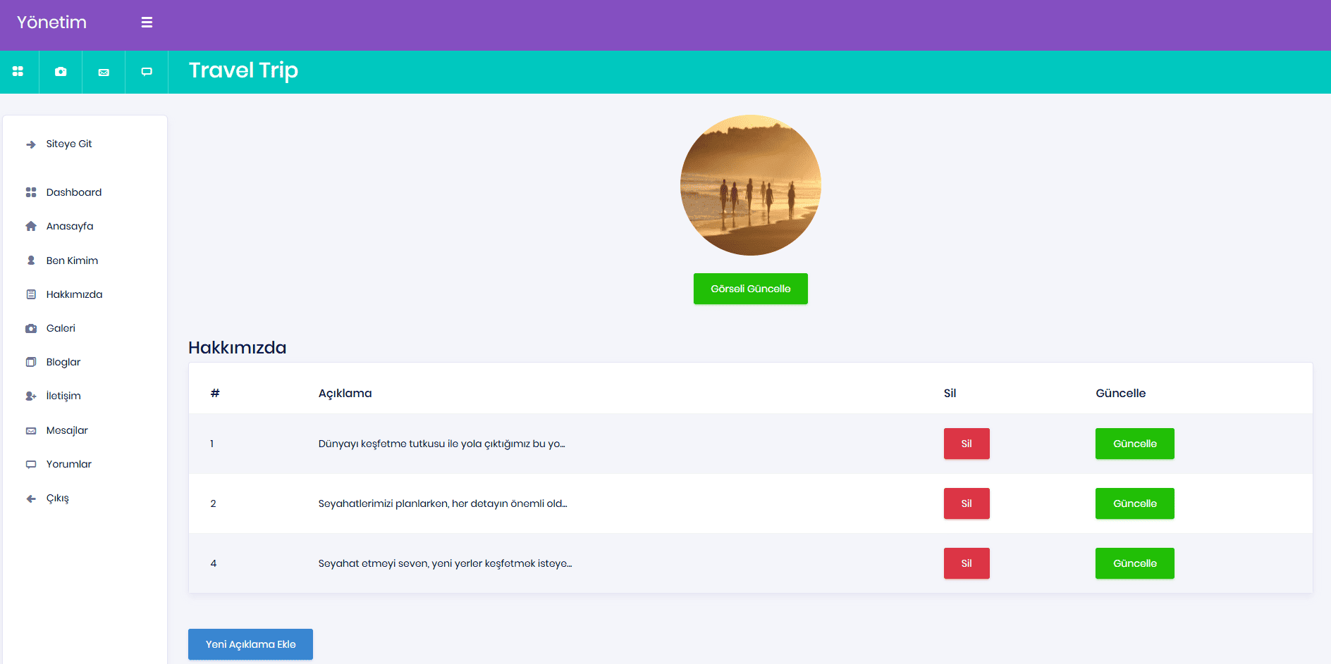
Task: Open the camera icon in teal toolbar
Action: (61, 72)
